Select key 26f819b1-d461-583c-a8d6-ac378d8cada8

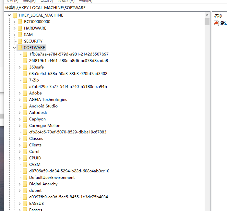68,61
